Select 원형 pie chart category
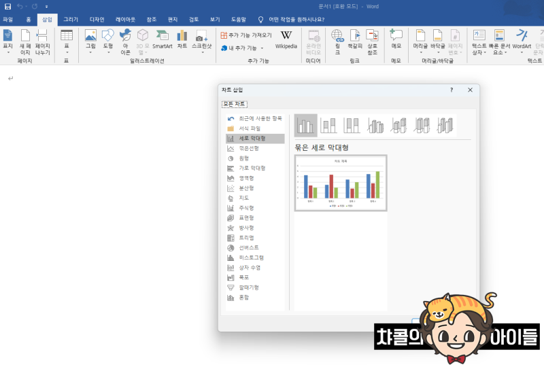Image resolution: width=544 pixels, height=369 pixels. coord(255,158)
